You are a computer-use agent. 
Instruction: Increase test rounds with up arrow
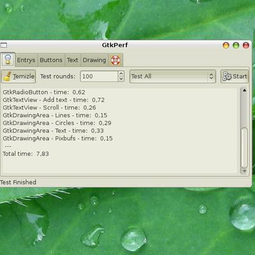121,73
